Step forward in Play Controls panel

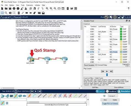[x=111, y=71]
